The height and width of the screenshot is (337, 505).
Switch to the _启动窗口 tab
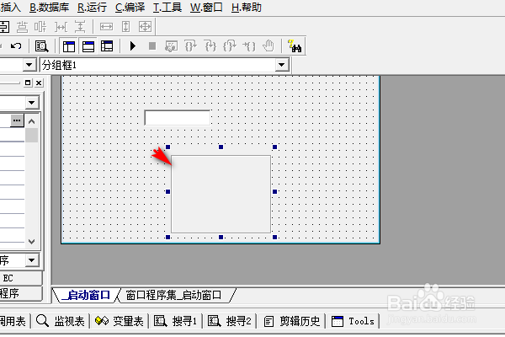(86, 295)
